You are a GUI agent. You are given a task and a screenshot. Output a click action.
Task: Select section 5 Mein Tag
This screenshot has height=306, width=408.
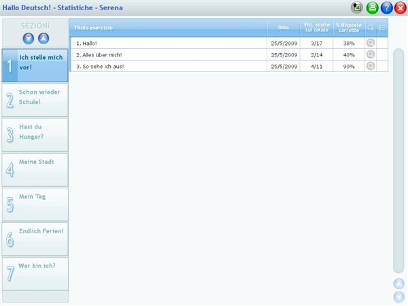pyautogui.click(x=35, y=204)
